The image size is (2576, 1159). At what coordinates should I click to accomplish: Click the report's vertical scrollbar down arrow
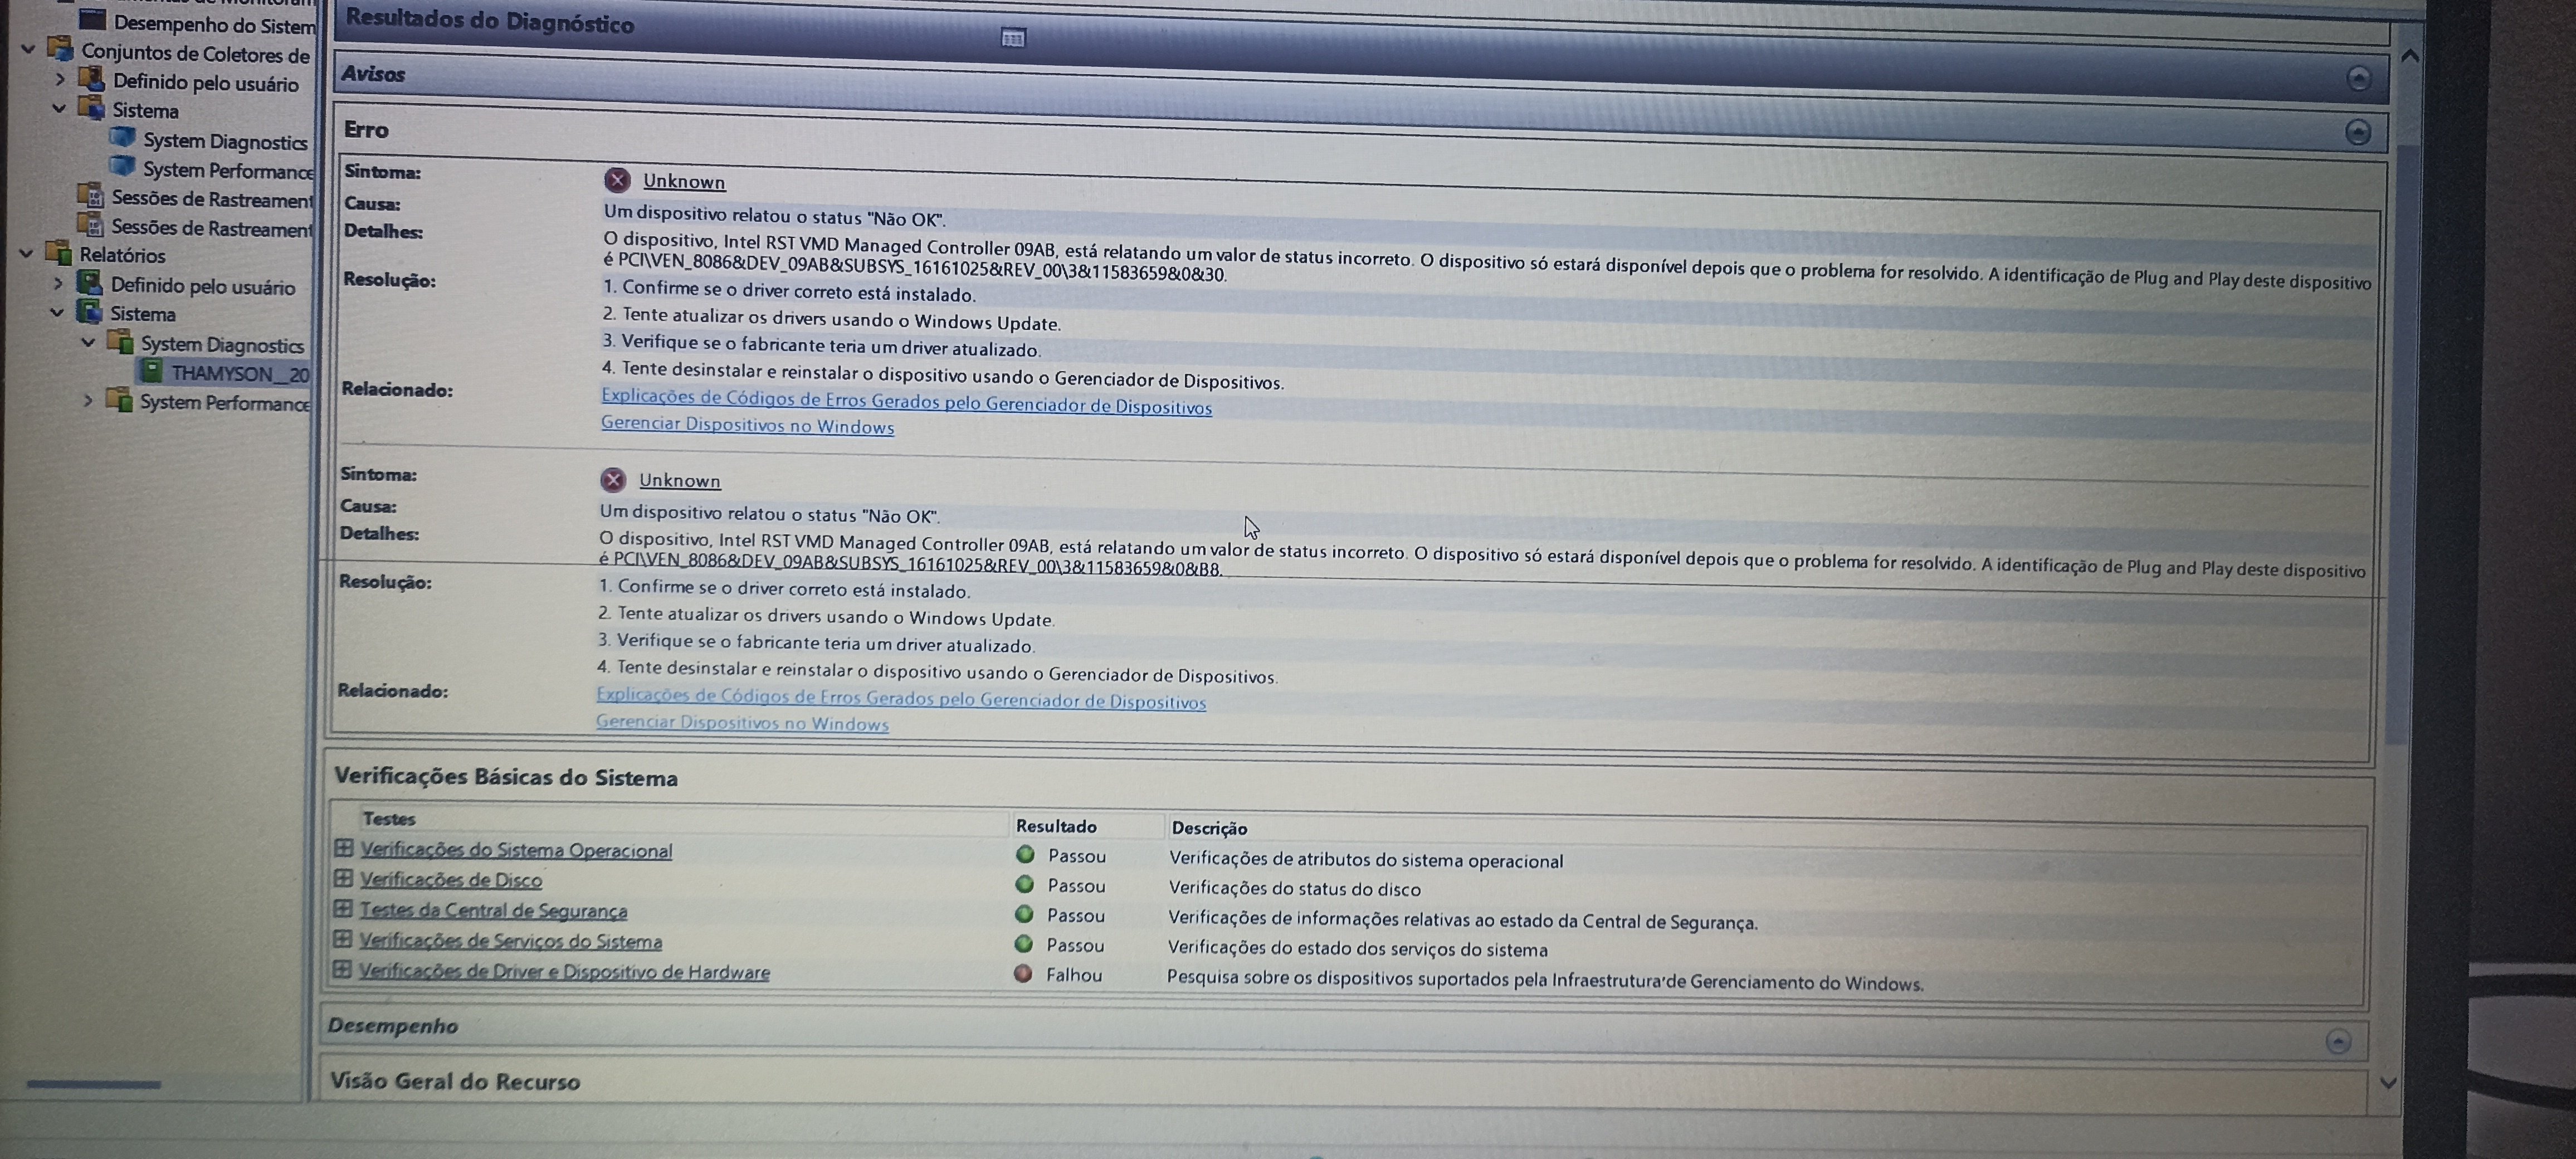pyautogui.click(x=2388, y=1083)
